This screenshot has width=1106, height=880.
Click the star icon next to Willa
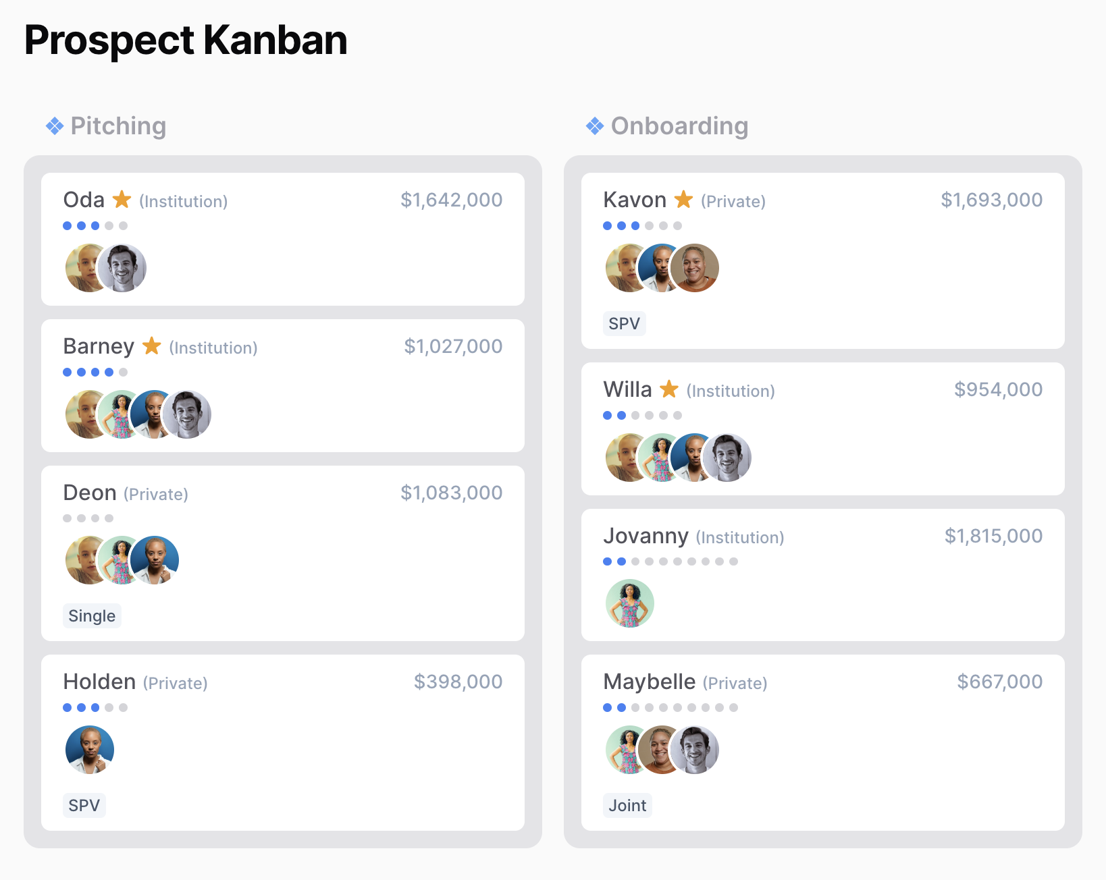tap(668, 389)
